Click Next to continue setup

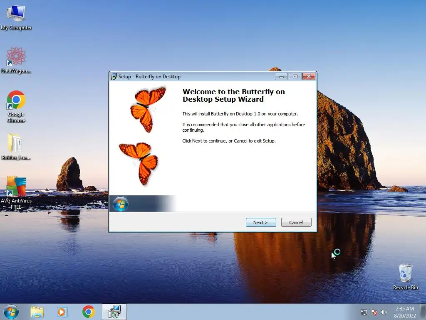tap(261, 222)
